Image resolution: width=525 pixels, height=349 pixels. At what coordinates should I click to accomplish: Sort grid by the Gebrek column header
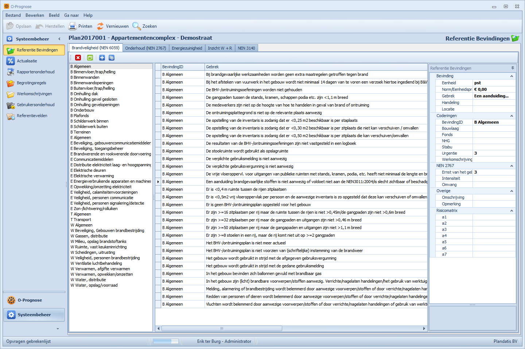[316, 67]
